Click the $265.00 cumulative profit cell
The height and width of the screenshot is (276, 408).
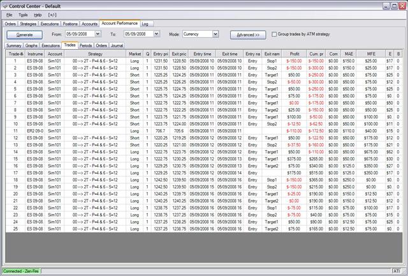pos(316,159)
